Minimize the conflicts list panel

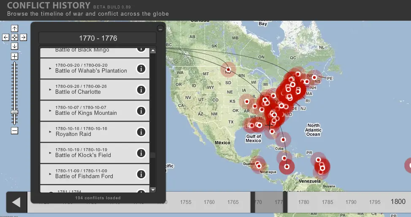pyautogui.click(x=160, y=28)
